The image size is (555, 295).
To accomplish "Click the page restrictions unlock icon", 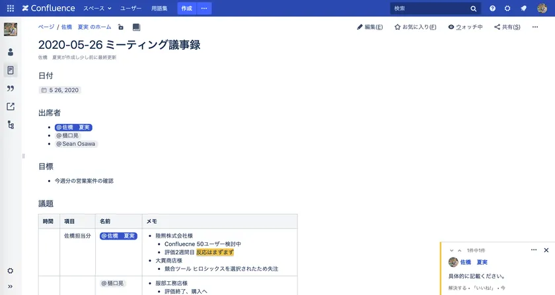I will 120,27.
